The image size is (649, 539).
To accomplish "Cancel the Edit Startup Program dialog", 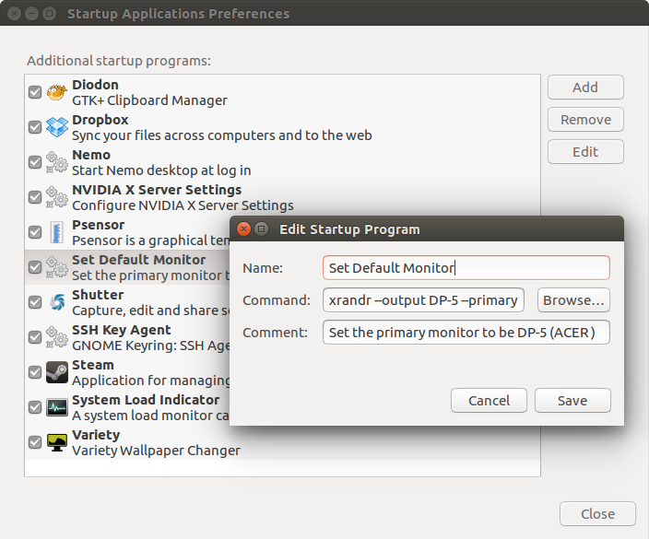I will pyautogui.click(x=489, y=401).
